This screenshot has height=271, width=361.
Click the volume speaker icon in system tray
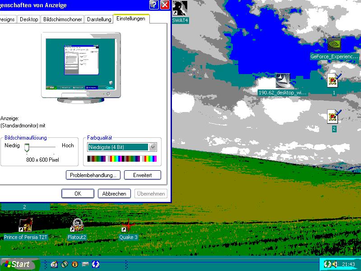(x=334, y=264)
